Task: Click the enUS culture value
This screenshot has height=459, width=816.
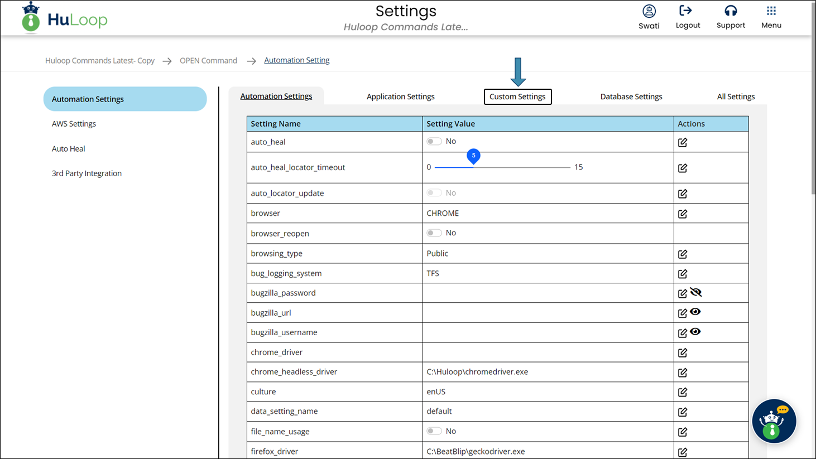Action: 436,392
